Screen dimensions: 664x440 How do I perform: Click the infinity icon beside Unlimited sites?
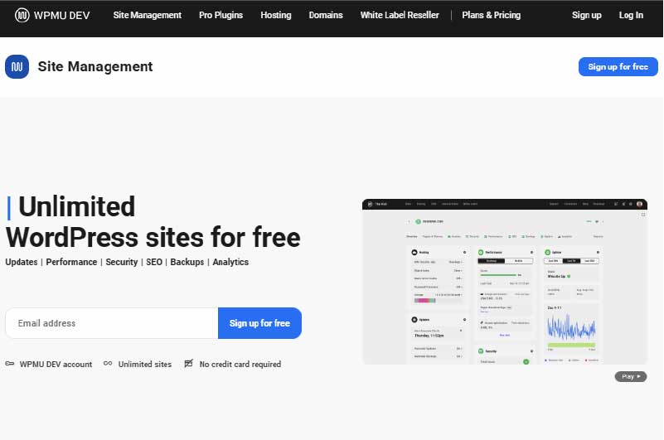[108, 363]
